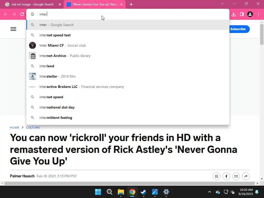This screenshot has height=198, width=264.
Task: Select the 'Never Gonna Give You up' tab
Action: (95, 4)
